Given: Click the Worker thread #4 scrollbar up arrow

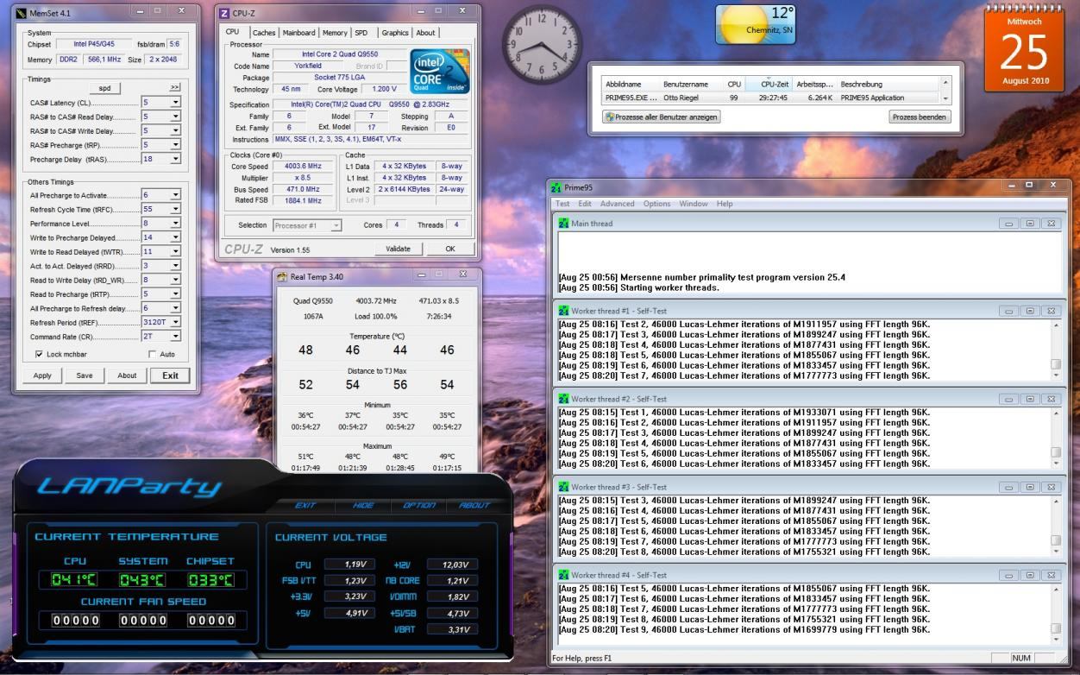Looking at the screenshot, I should pos(1056,590).
